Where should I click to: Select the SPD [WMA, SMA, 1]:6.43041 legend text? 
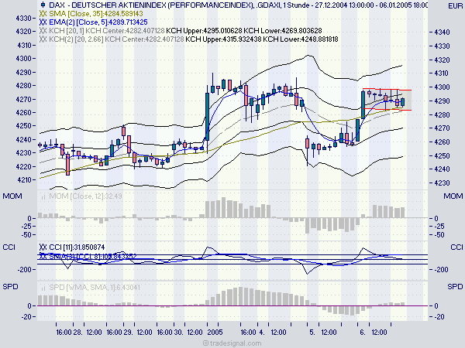pyautogui.click(x=95, y=288)
